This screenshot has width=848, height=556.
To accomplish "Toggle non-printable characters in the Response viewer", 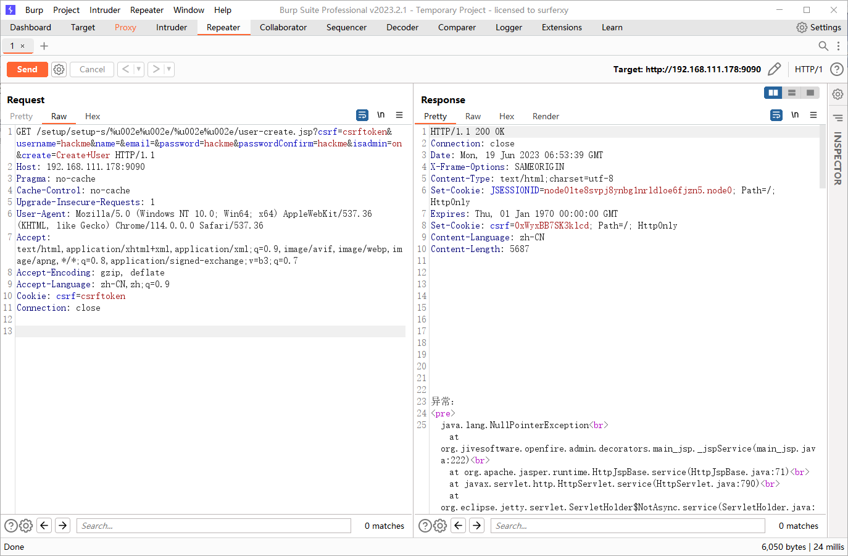I will pyautogui.click(x=795, y=115).
